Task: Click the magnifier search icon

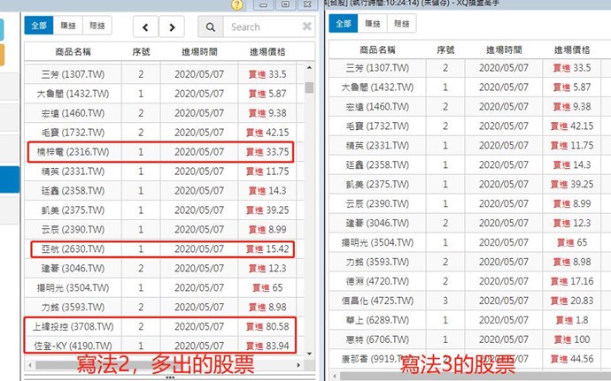Action: point(211,27)
